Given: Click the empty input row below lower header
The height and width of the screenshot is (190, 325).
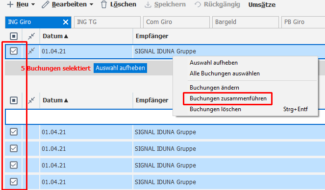Looking at the screenshot, I should pos(165,117).
